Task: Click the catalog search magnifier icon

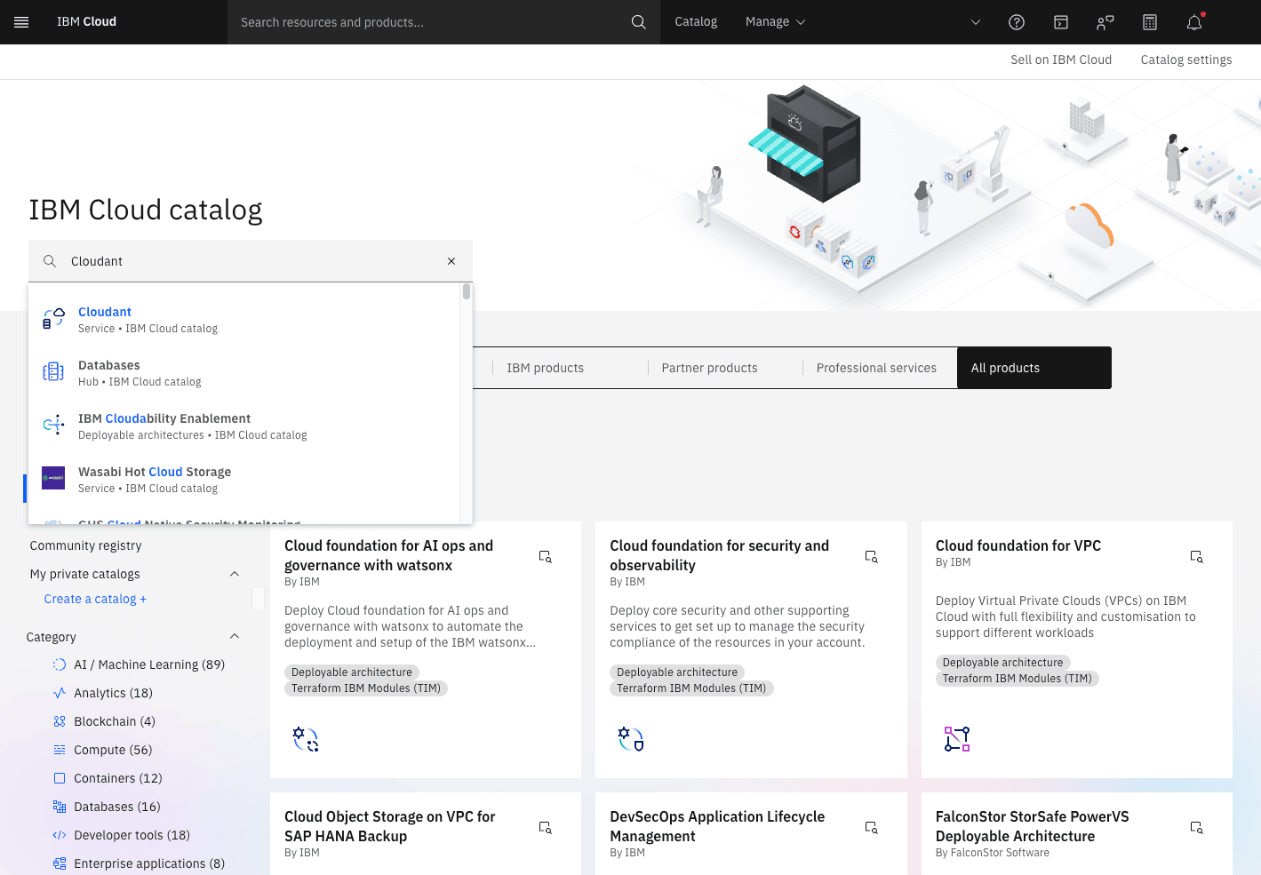Action: [50, 261]
